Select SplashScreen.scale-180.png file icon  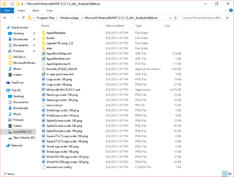coord(43,131)
